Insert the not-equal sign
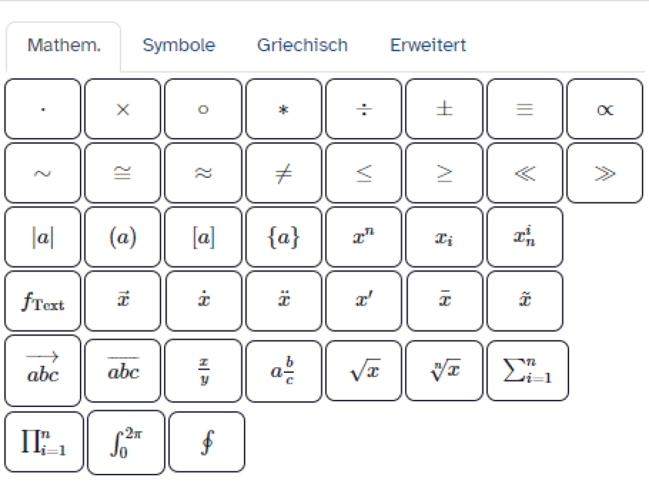The image size is (649, 481). coord(283,173)
